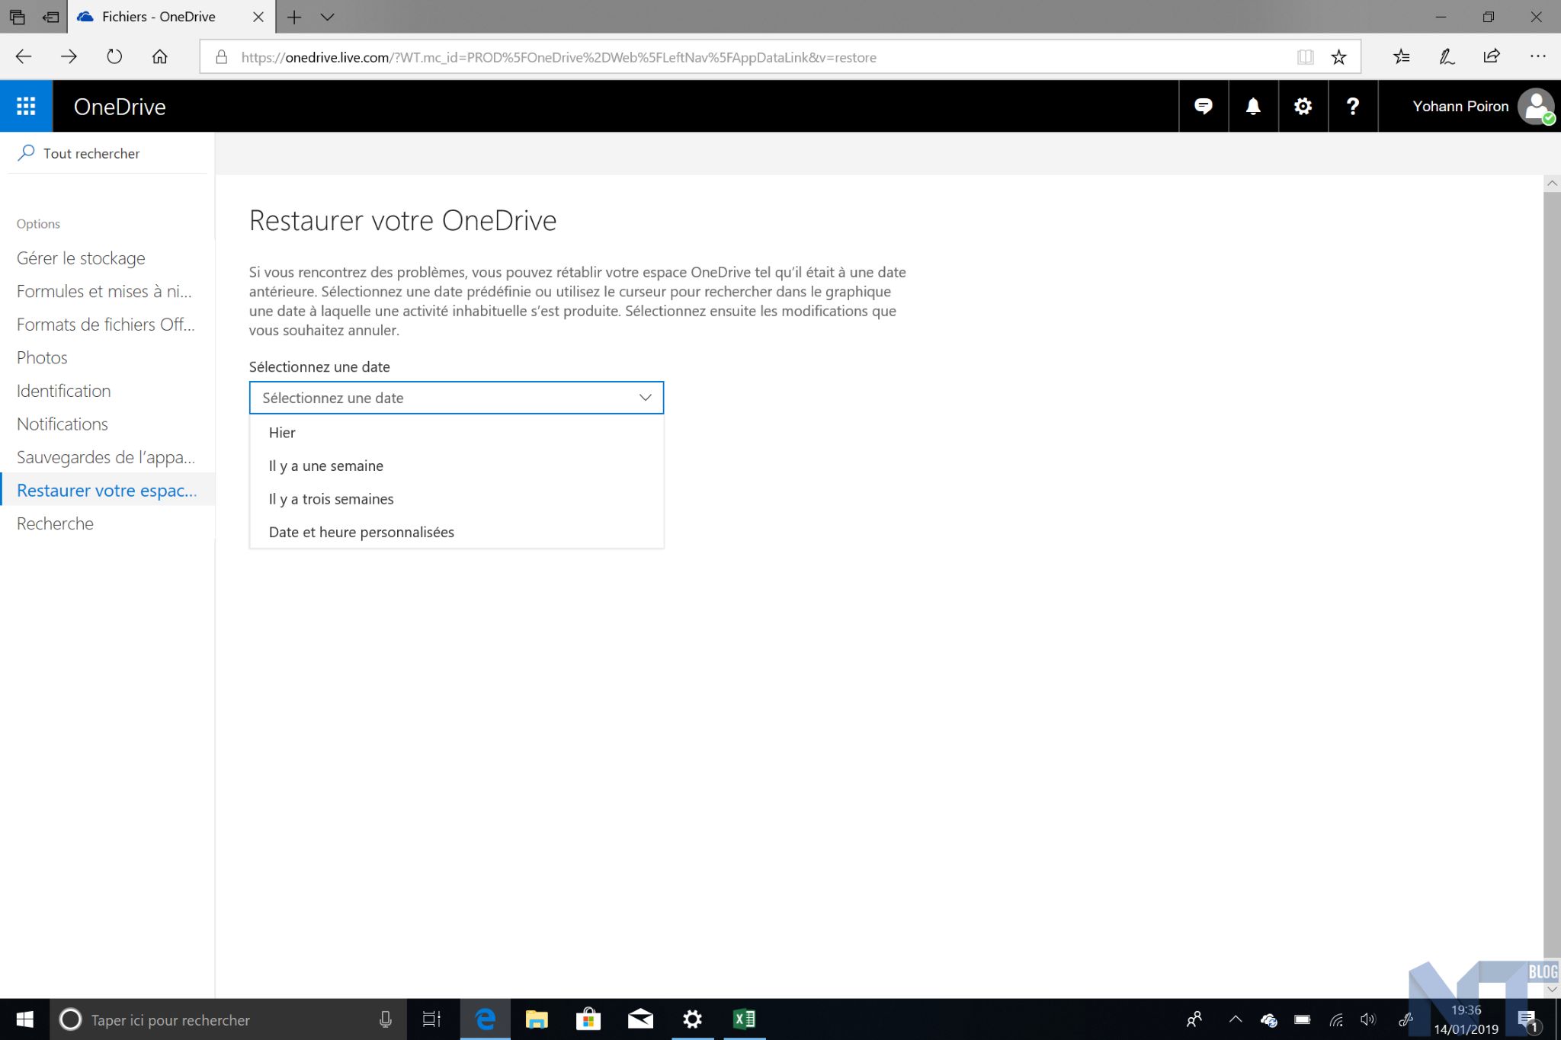Pick Date et heure personnalisées option

(x=361, y=532)
